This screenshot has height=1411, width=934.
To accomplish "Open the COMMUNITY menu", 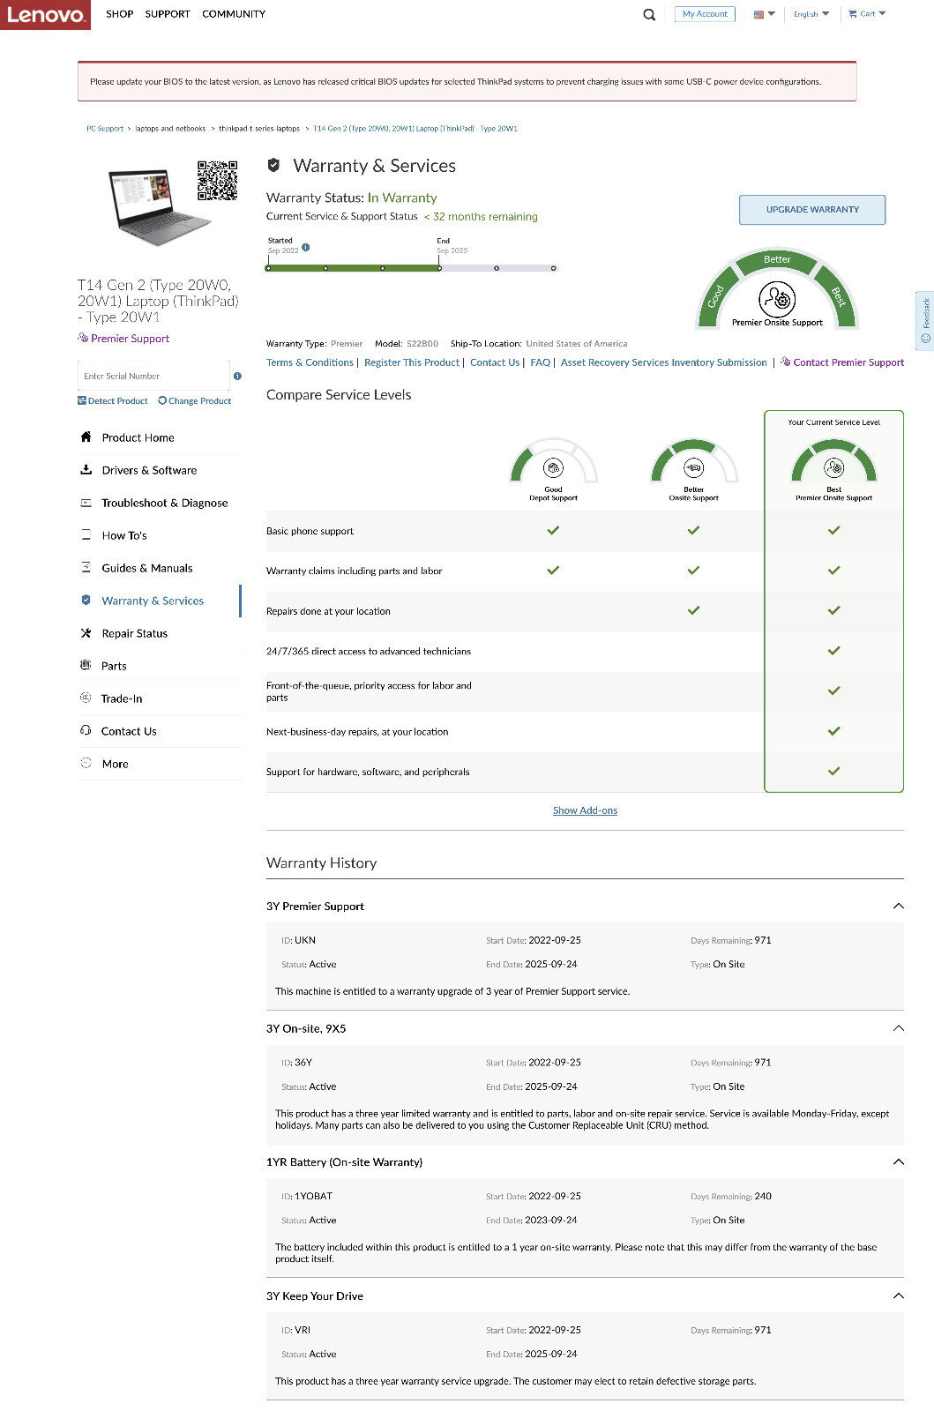I will coord(234,14).
